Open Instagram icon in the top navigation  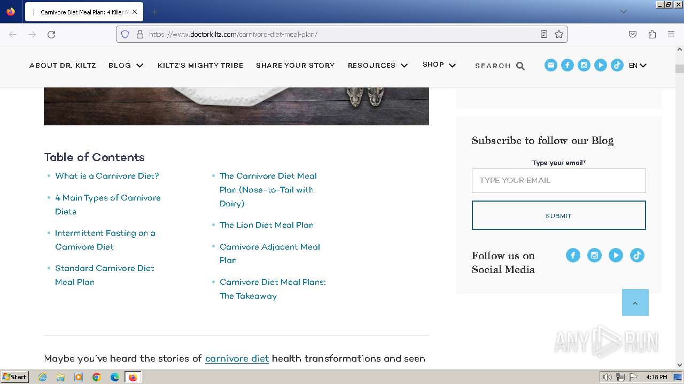(584, 65)
